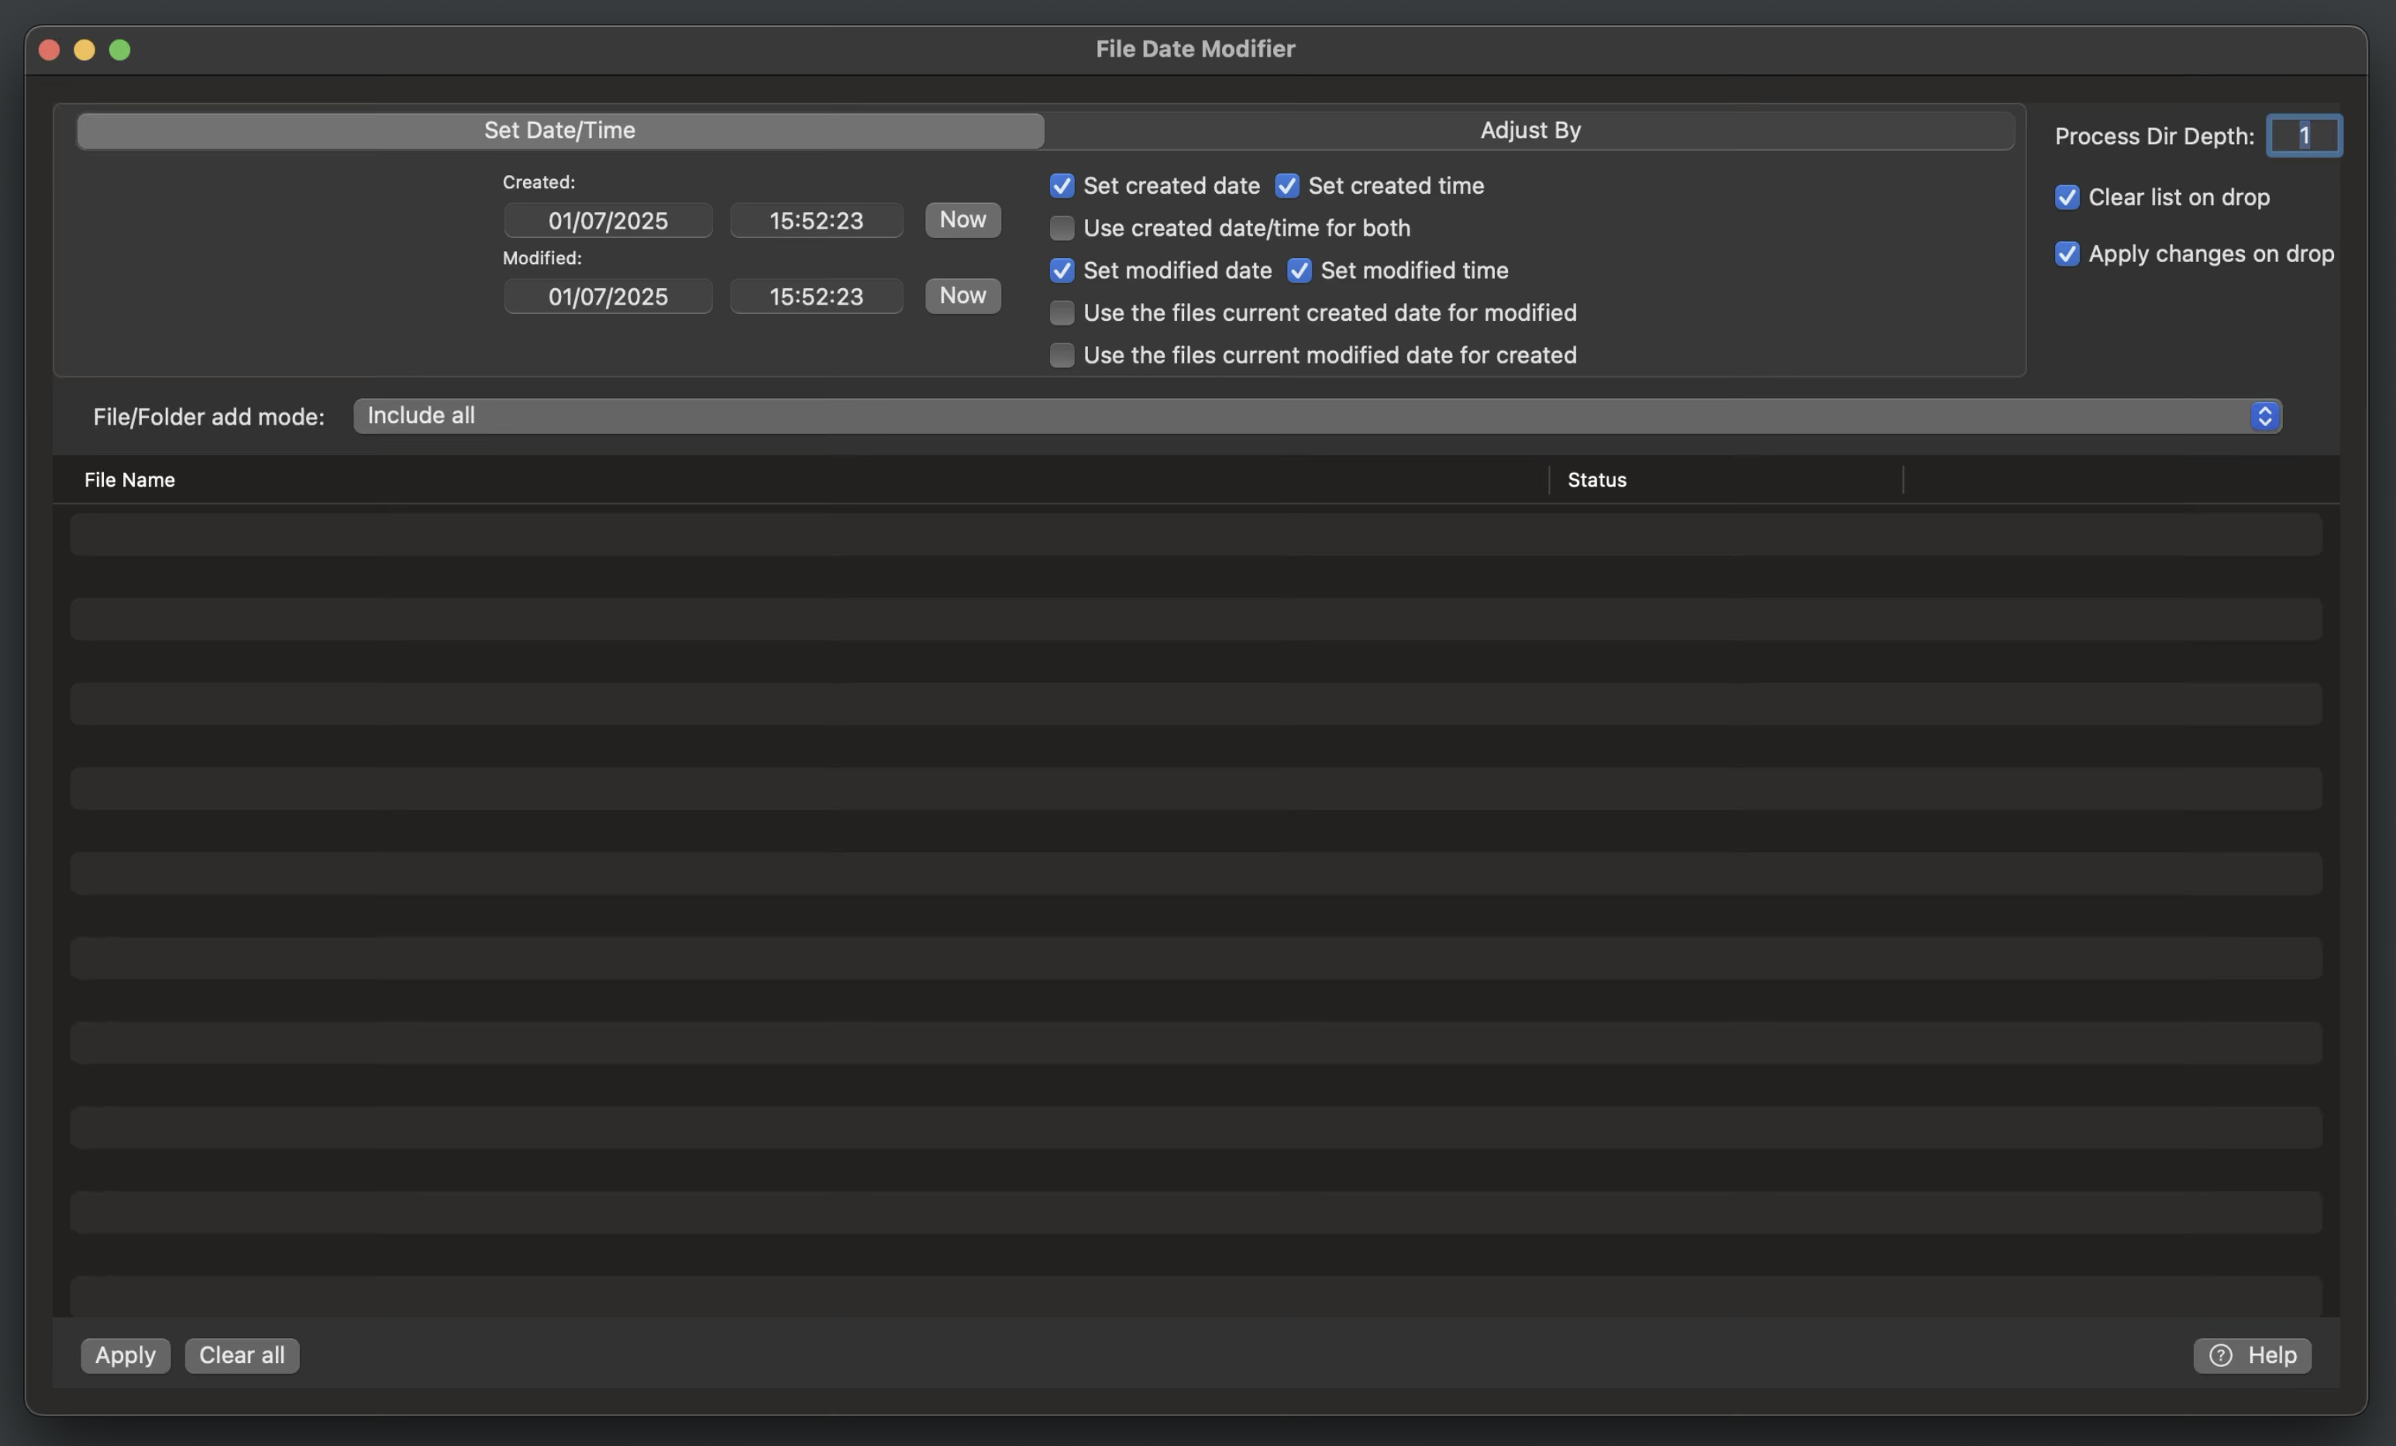The height and width of the screenshot is (1446, 2396).
Task: Click the Created date field showing 01/07/2025
Action: [x=608, y=221]
